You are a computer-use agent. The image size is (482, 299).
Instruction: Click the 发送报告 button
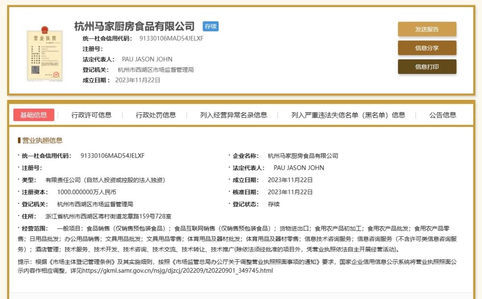[427, 29]
